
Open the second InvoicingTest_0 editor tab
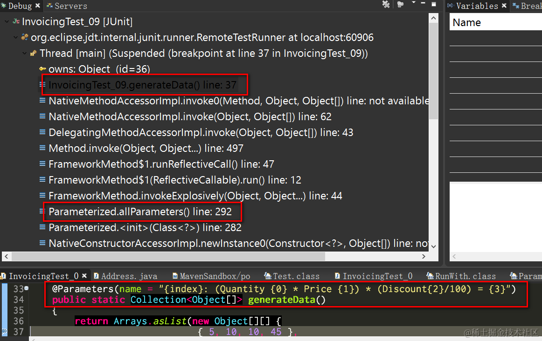pos(374,276)
